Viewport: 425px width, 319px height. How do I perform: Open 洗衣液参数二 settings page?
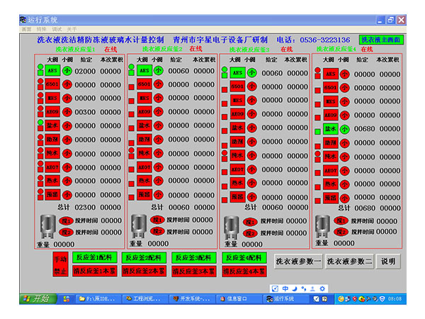tap(348, 261)
